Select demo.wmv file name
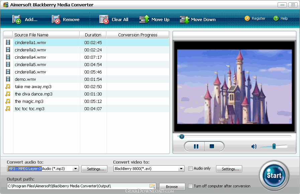The width and height of the screenshot is (300, 194). point(25,79)
